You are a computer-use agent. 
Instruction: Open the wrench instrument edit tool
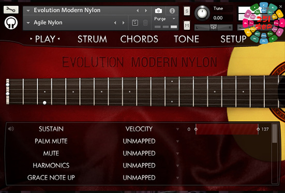11,9
